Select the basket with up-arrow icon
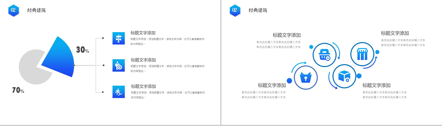 pyautogui.click(x=306, y=78)
